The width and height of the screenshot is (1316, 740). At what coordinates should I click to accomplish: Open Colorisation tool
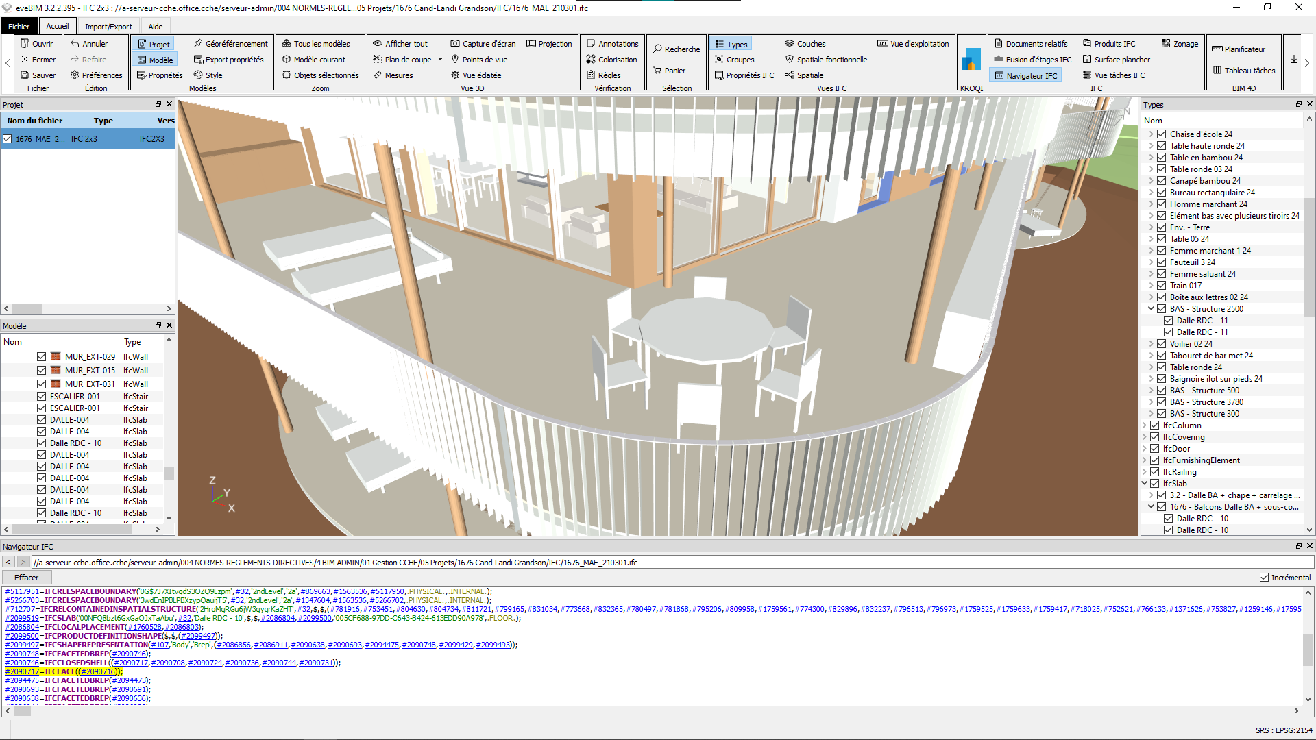click(x=611, y=60)
